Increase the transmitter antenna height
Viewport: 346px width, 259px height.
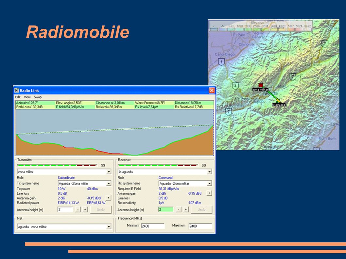(85, 209)
